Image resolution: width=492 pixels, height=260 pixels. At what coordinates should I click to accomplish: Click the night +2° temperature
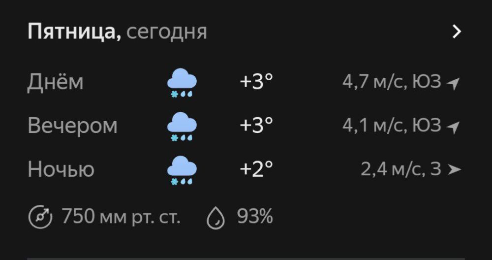point(256,170)
